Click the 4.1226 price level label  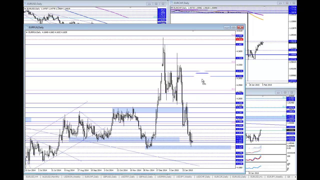coord(239,160)
